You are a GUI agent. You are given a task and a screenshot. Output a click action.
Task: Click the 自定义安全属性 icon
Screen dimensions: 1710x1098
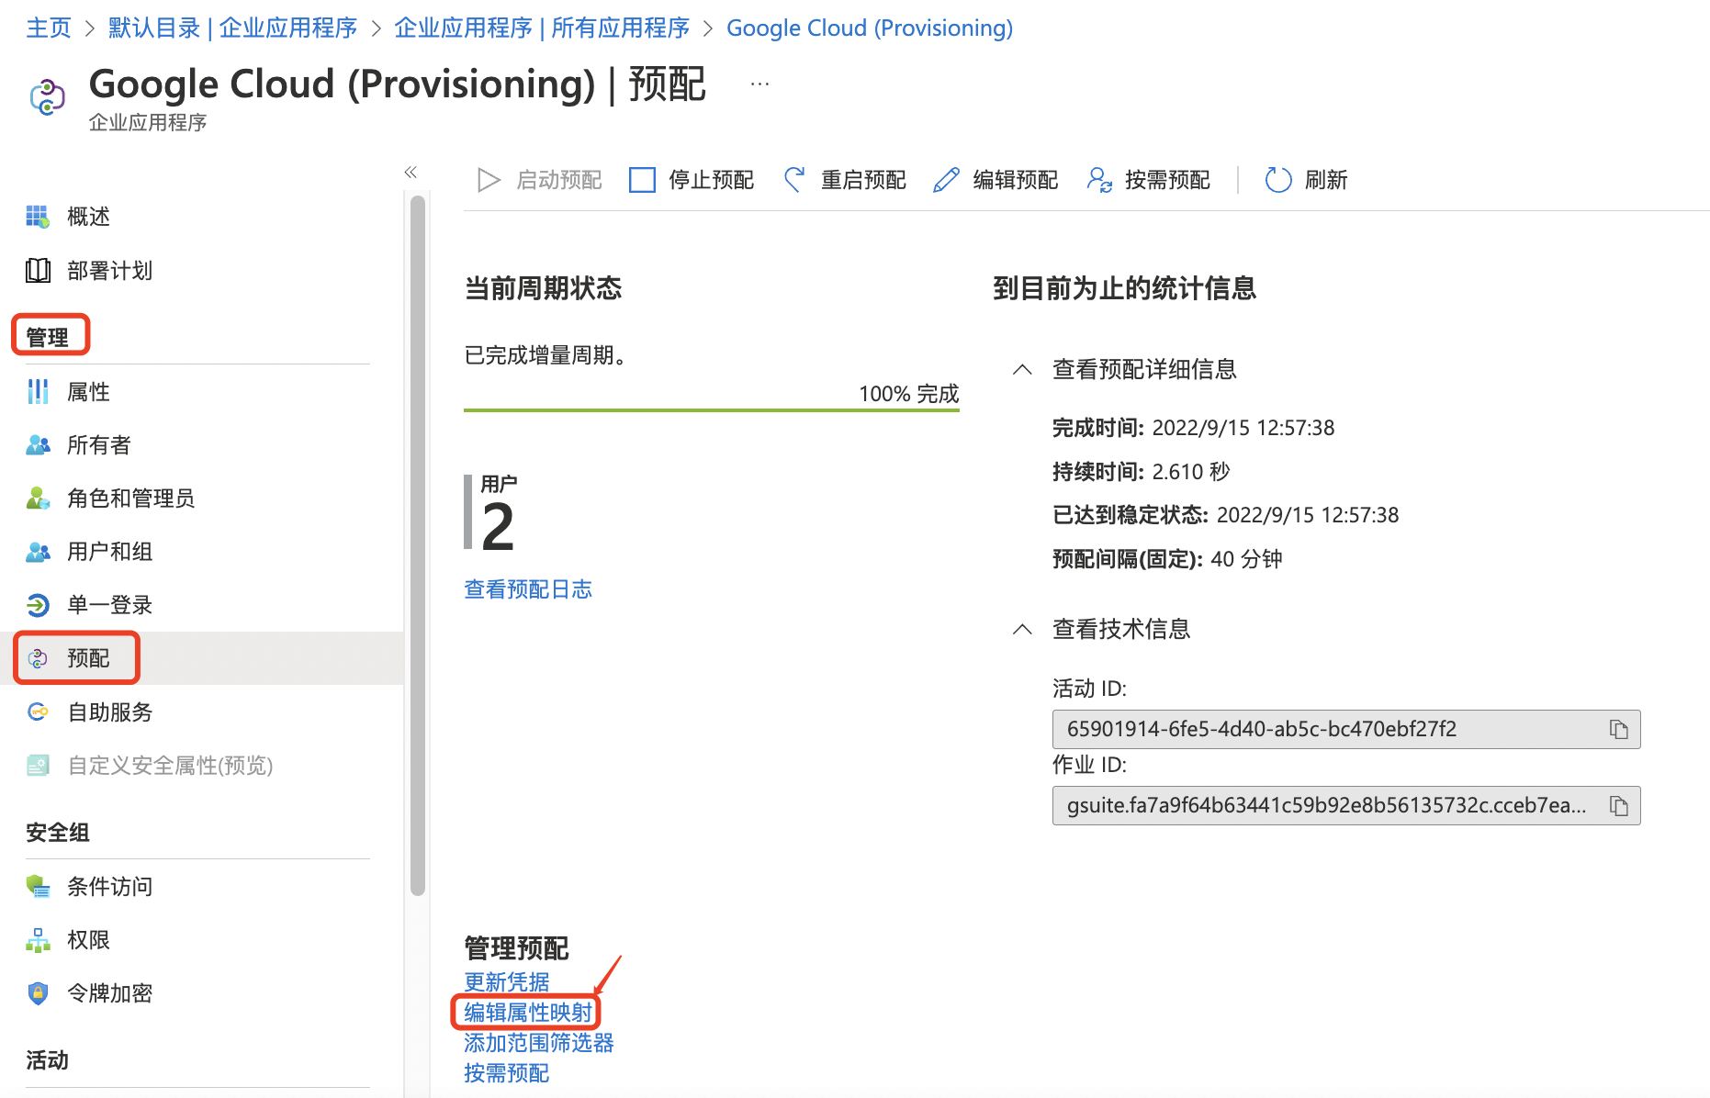click(38, 765)
